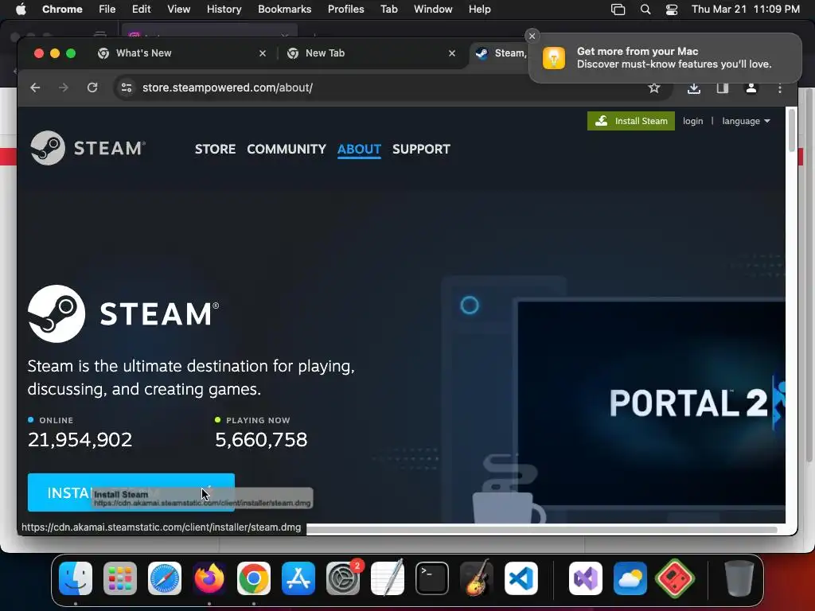This screenshot has height=611, width=815.
Task: Open System Settings from the Dock
Action: 343,578
